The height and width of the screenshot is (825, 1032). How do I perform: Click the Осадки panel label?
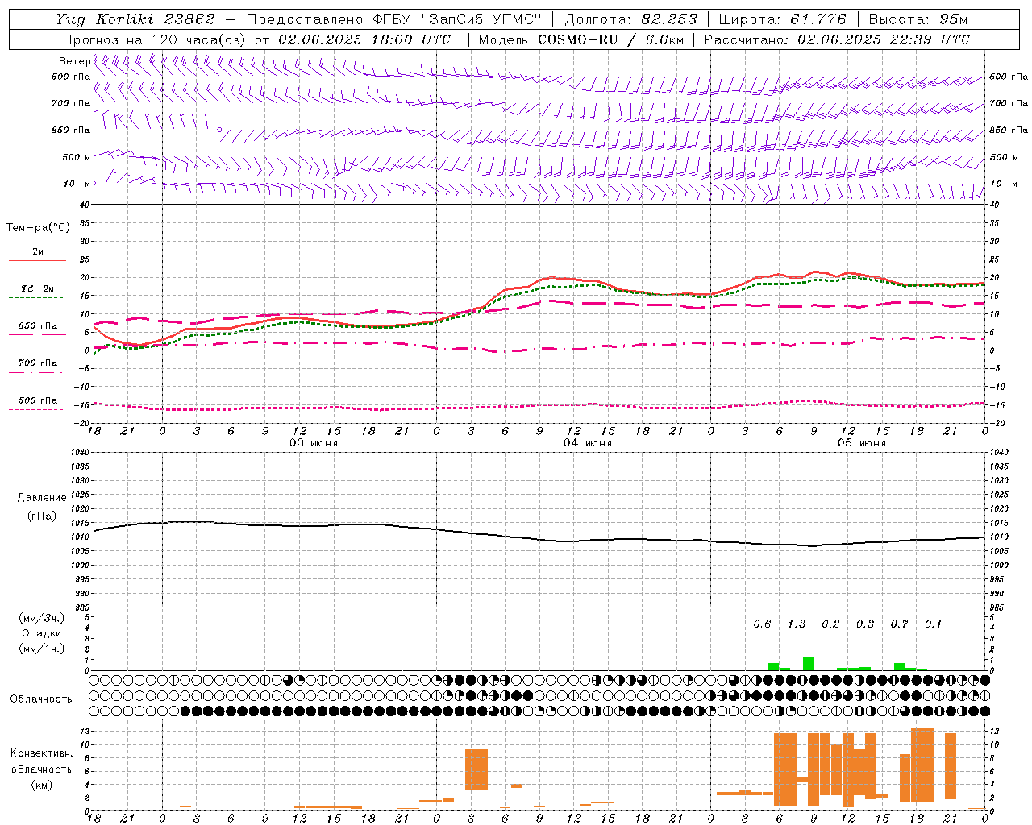coord(41,633)
